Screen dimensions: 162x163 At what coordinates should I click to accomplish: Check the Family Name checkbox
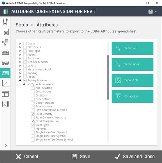click(33, 106)
